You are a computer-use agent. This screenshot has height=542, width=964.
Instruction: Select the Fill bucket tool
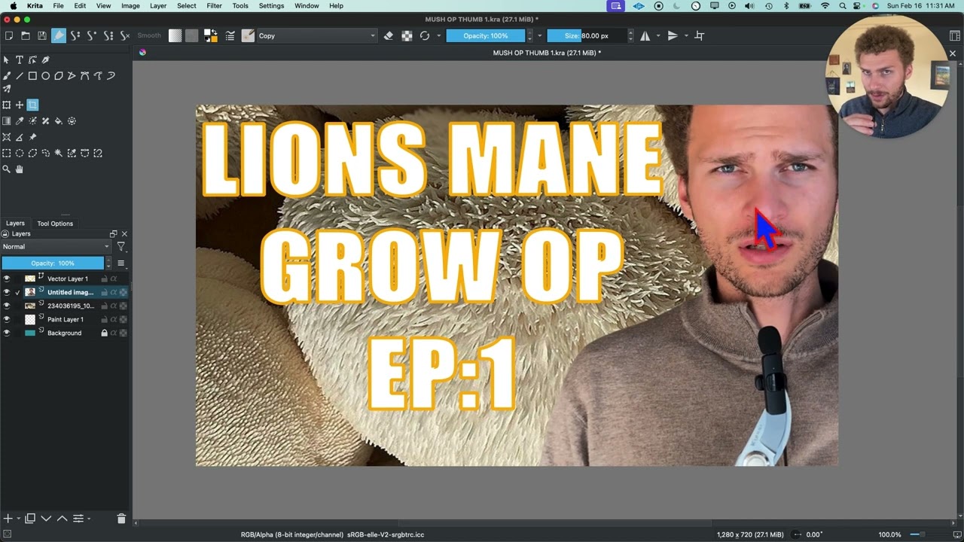[59, 120]
